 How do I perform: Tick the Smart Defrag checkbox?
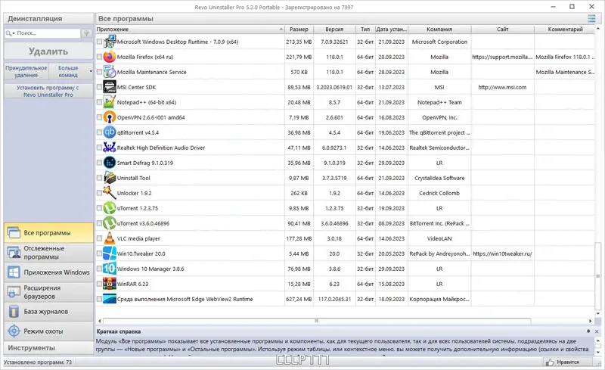[x=99, y=163]
